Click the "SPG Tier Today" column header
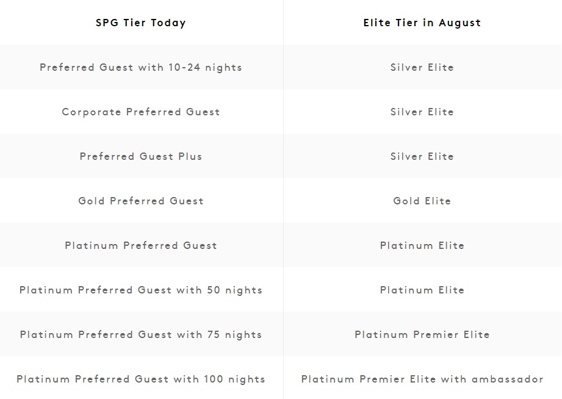 (141, 23)
